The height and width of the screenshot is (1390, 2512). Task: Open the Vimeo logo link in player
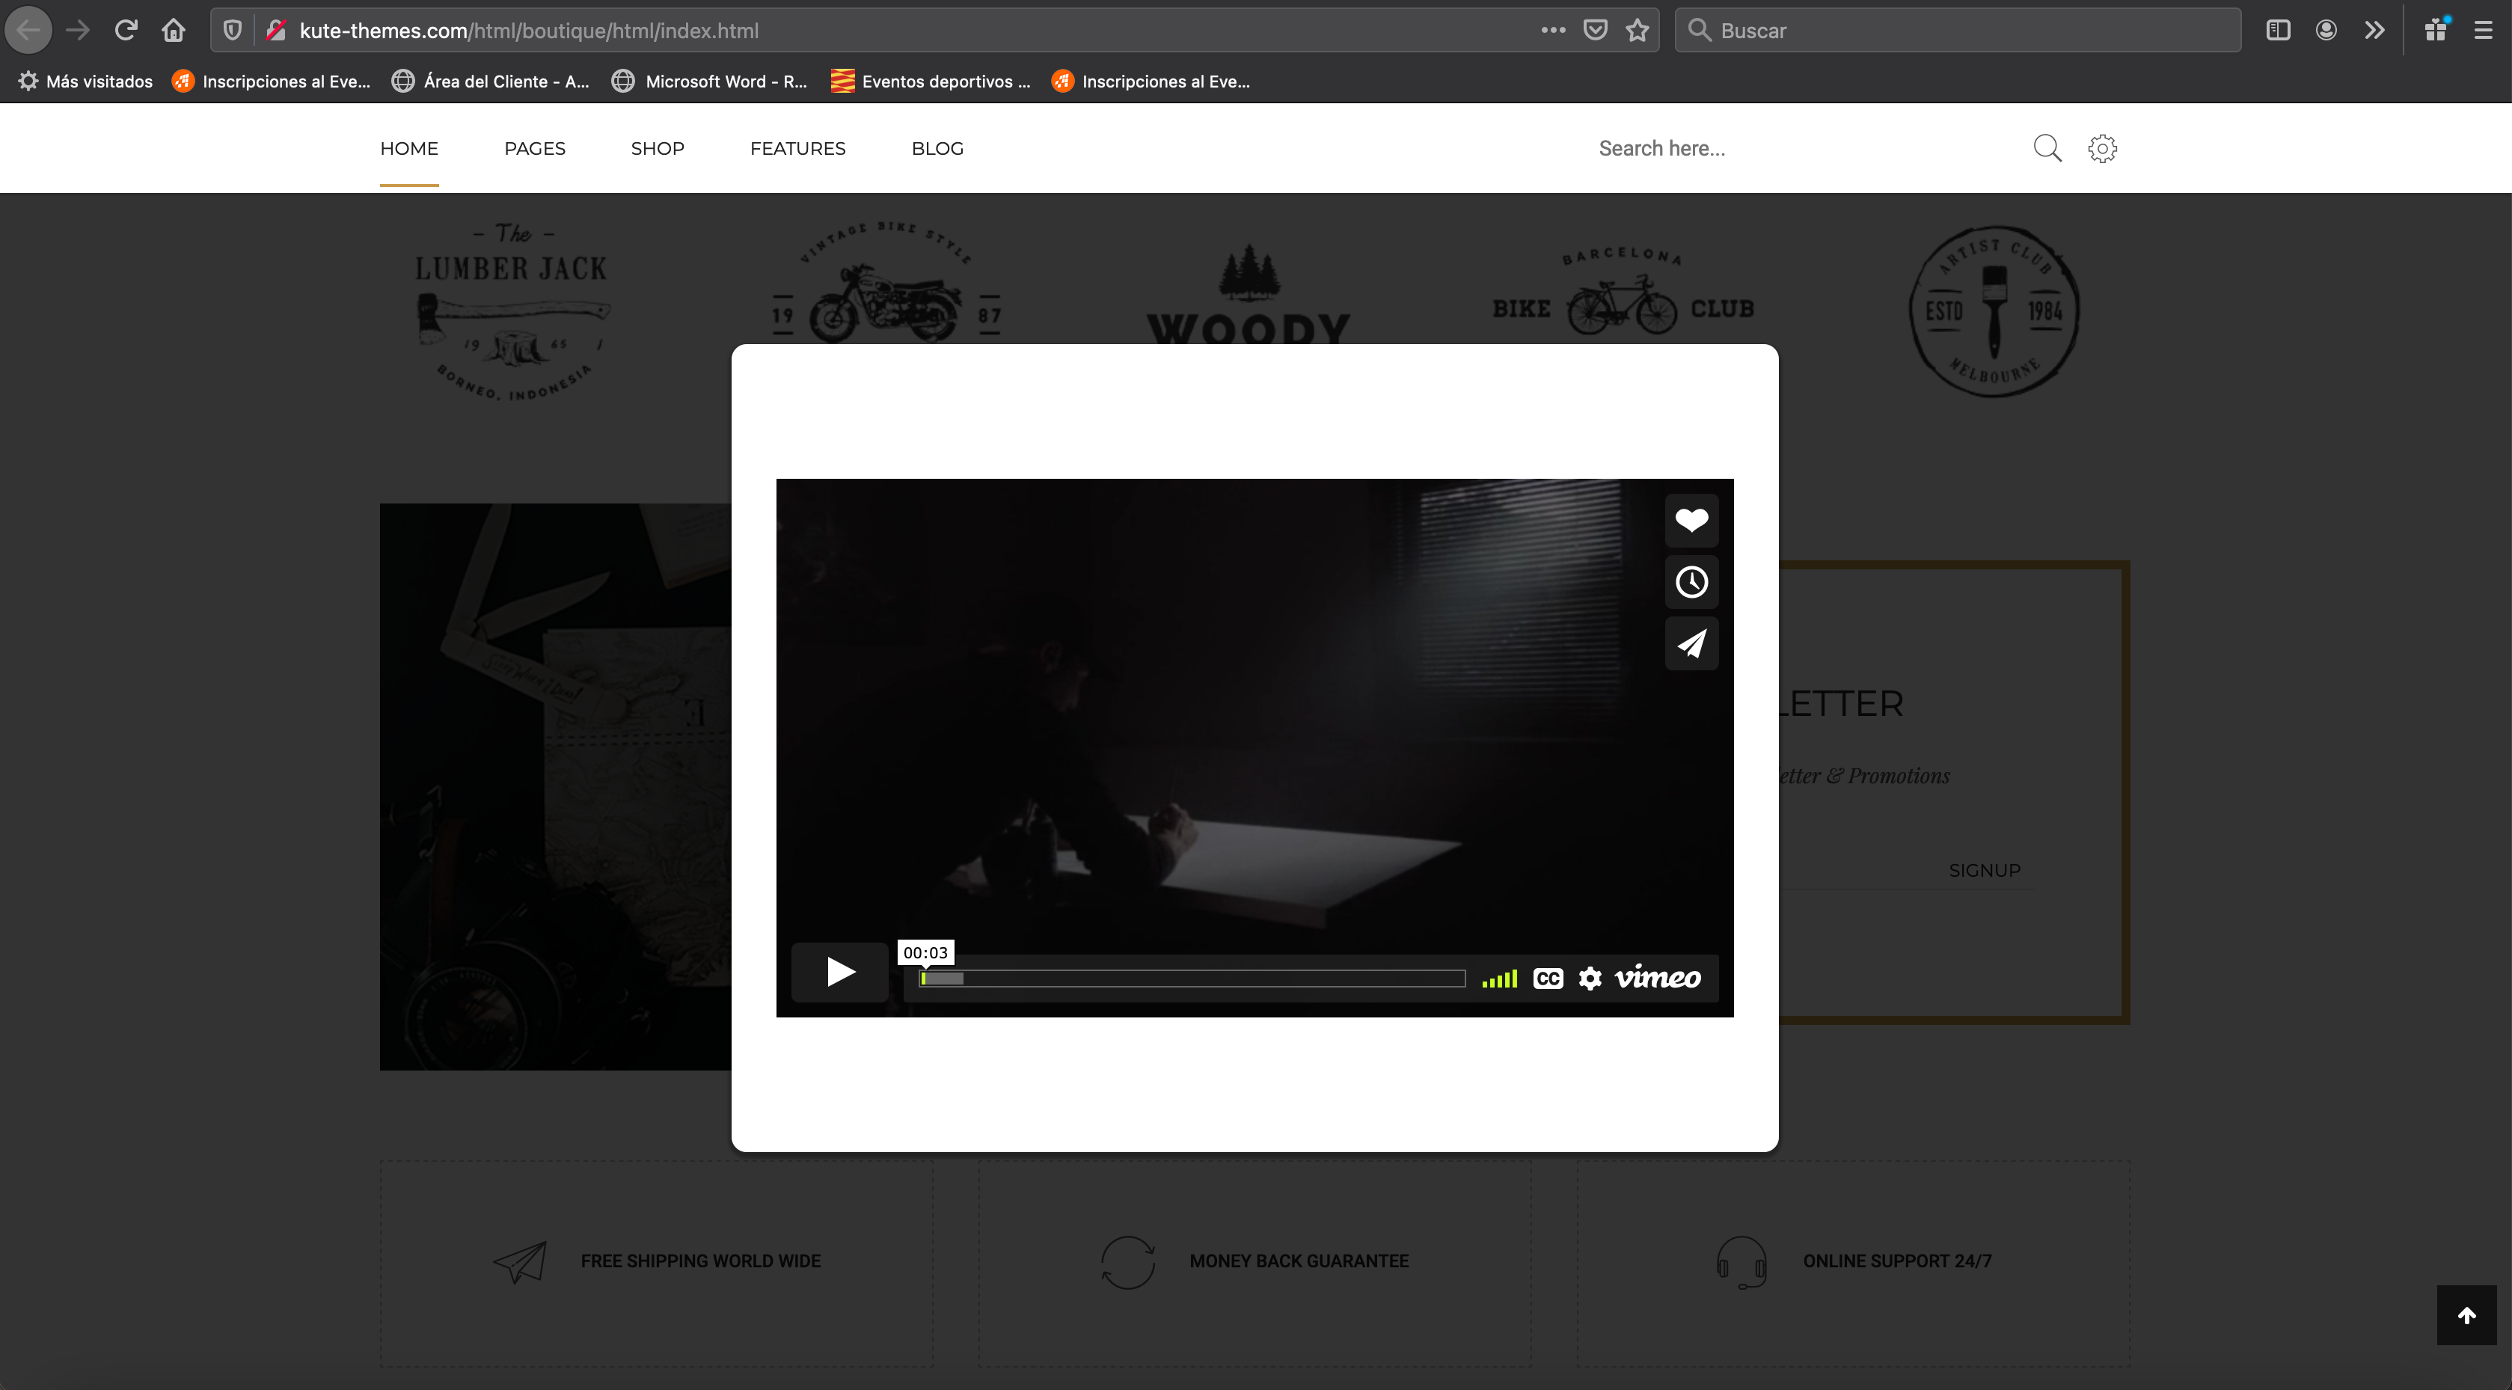pyautogui.click(x=1657, y=977)
